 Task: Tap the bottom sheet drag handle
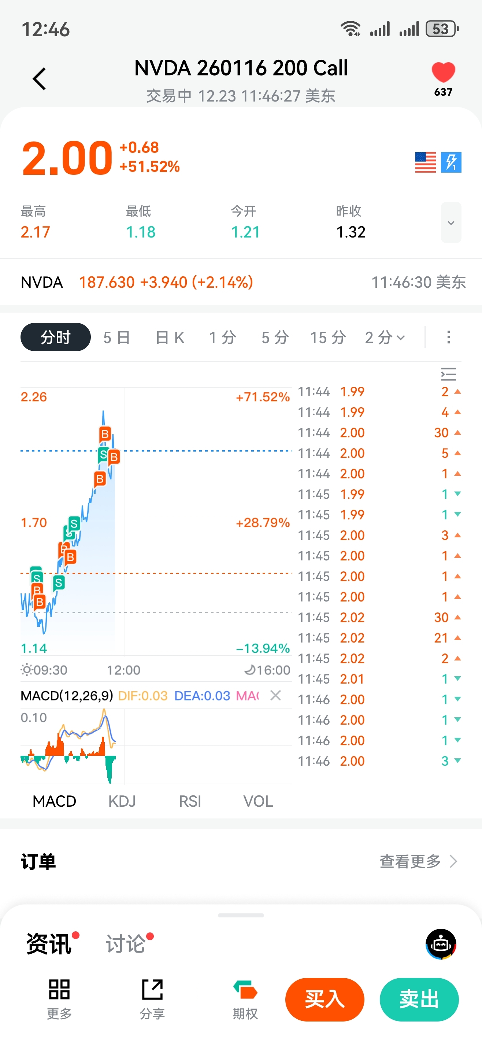click(x=241, y=916)
